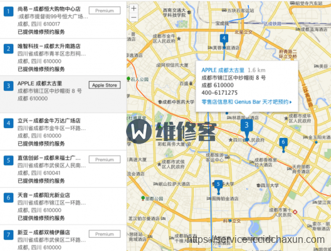331x251 pixels.
Task: Click the Premium badge for 直信创邮 store
Action: [x=105, y=159]
